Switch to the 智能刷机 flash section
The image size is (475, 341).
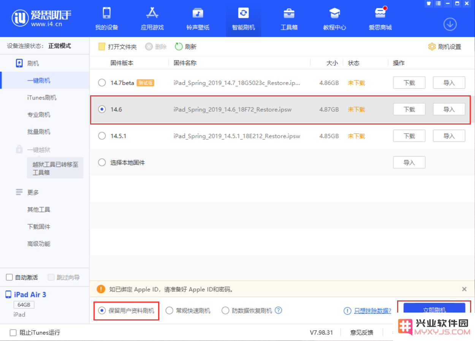coord(243,18)
